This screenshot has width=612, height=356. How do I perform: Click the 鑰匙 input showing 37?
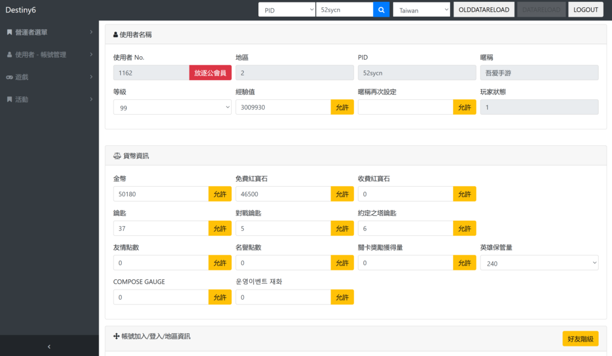tap(161, 228)
